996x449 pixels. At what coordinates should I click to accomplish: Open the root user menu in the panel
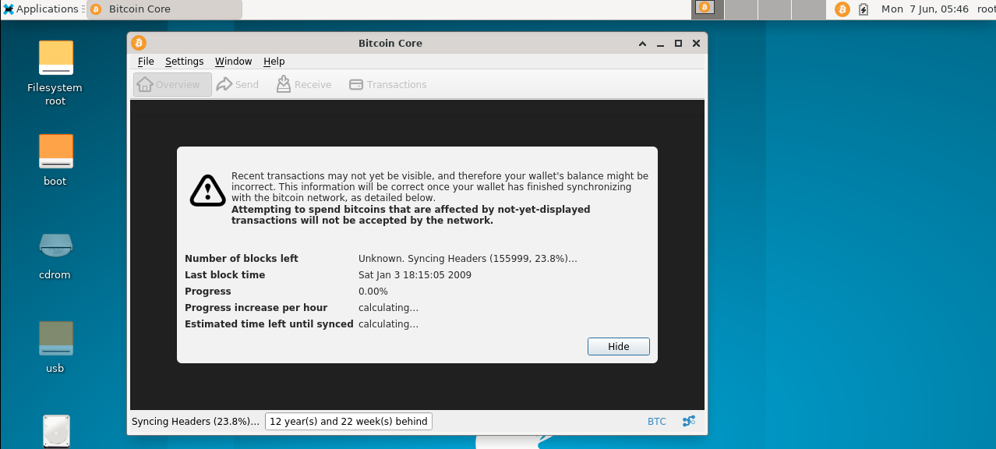(x=986, y=9)
